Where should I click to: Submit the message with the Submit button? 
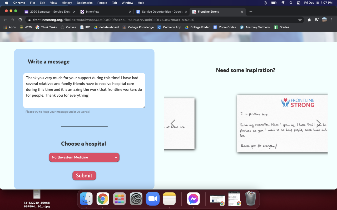[x=84, y=176]
